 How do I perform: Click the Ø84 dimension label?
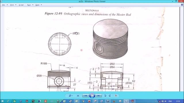pyautogui.click(x=112, y=67)
